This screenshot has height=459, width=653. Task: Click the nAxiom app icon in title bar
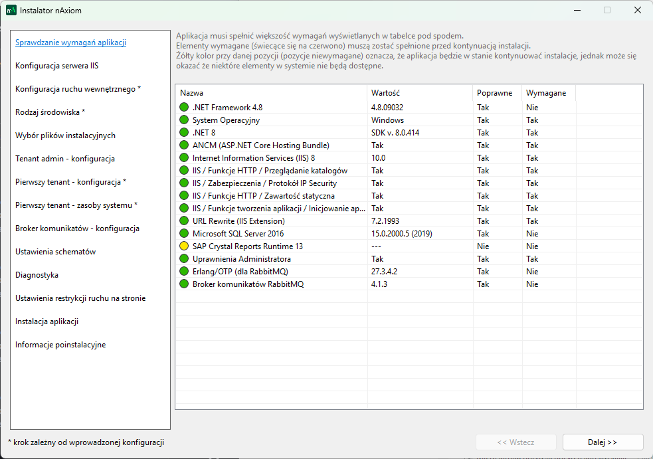11,11
